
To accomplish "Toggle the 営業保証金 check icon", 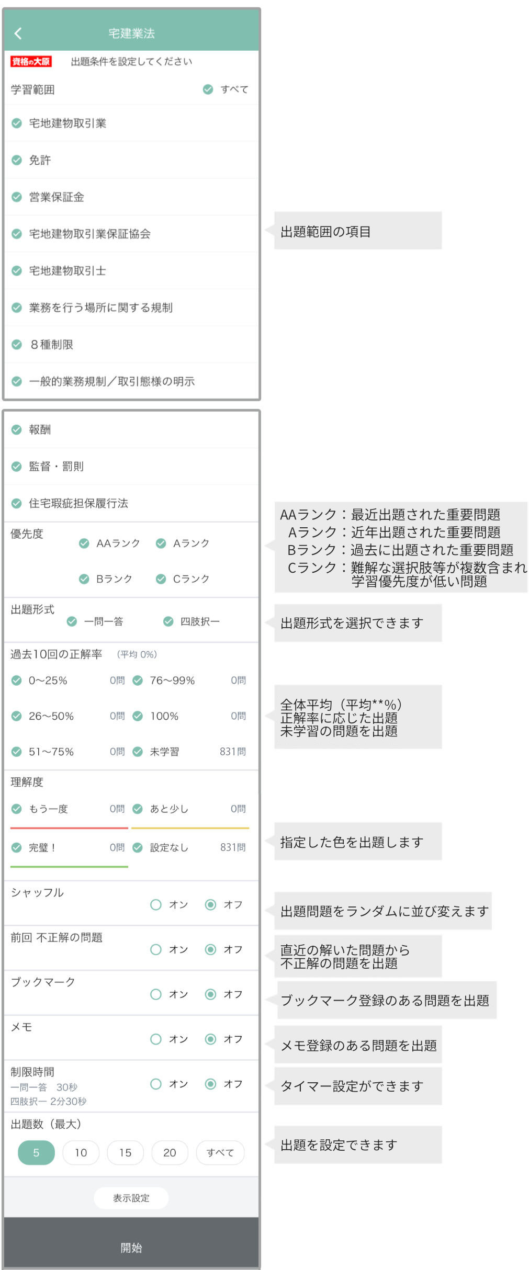I will point(17,197).
